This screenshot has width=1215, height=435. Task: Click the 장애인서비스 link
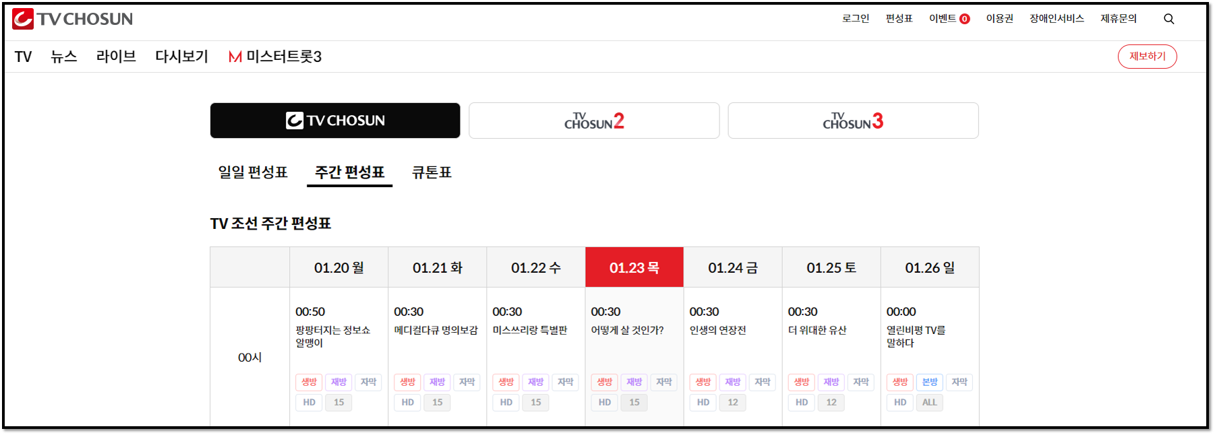(x=1057, y=19)
